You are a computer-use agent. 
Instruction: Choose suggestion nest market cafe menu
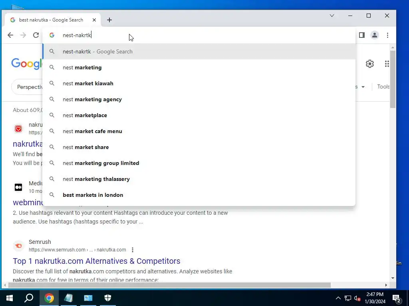(x=199, y=131)
